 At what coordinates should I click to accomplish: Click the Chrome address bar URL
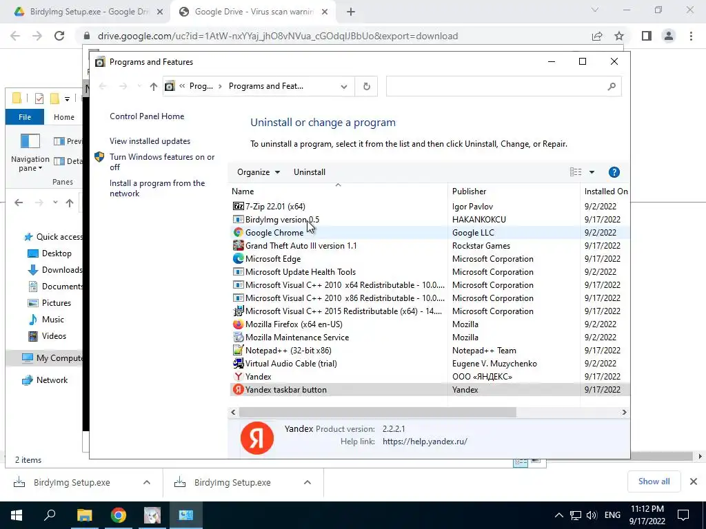click(x=278, y=36)
